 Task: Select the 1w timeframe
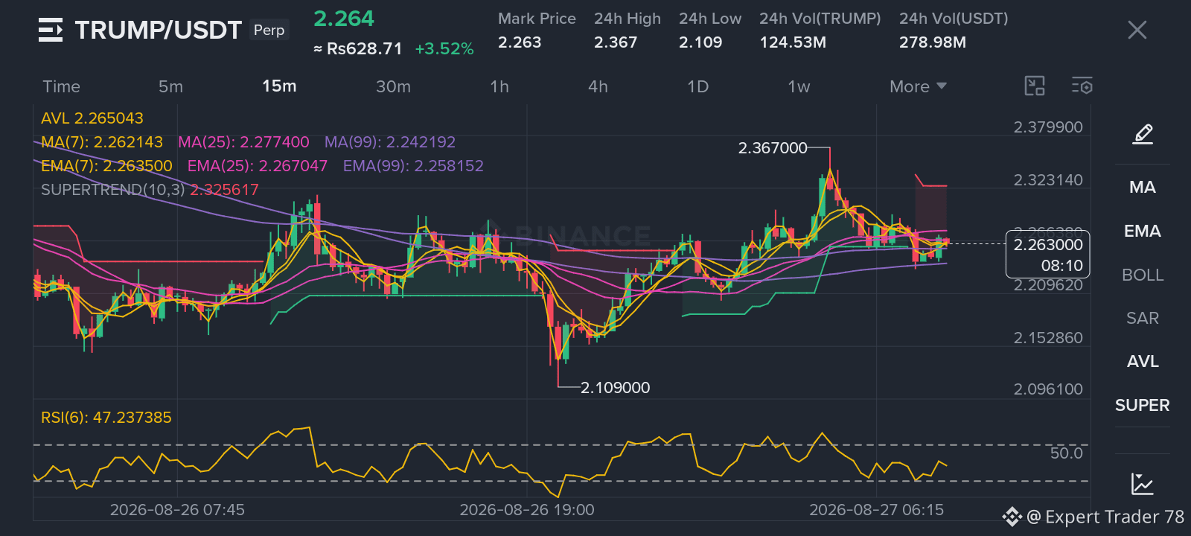(x=799, y=86)
